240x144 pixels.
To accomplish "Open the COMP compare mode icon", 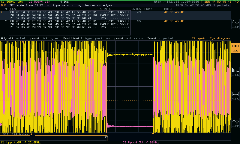I will point(235,123).
